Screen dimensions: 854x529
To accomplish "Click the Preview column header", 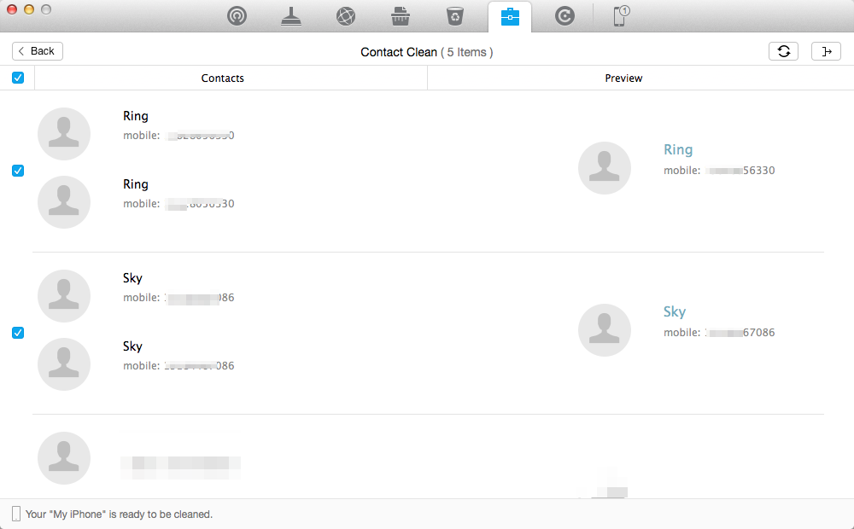I will click(x=623, y=78).
